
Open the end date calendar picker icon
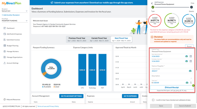191,61
